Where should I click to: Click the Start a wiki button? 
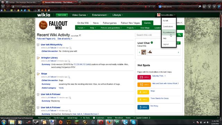(x=62, y=15)
